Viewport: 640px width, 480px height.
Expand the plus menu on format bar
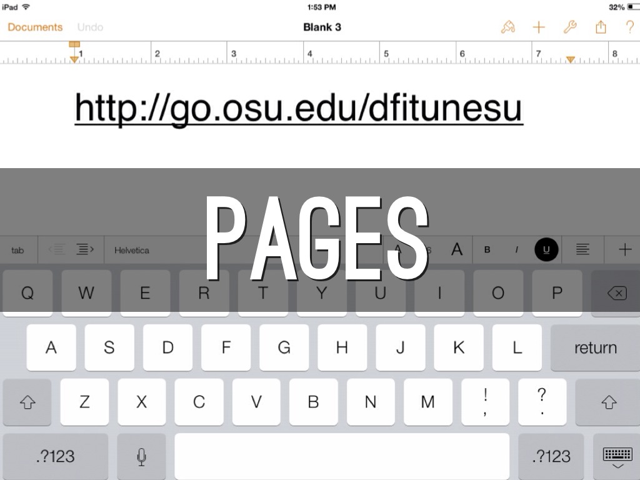click(x=624, y=250)
